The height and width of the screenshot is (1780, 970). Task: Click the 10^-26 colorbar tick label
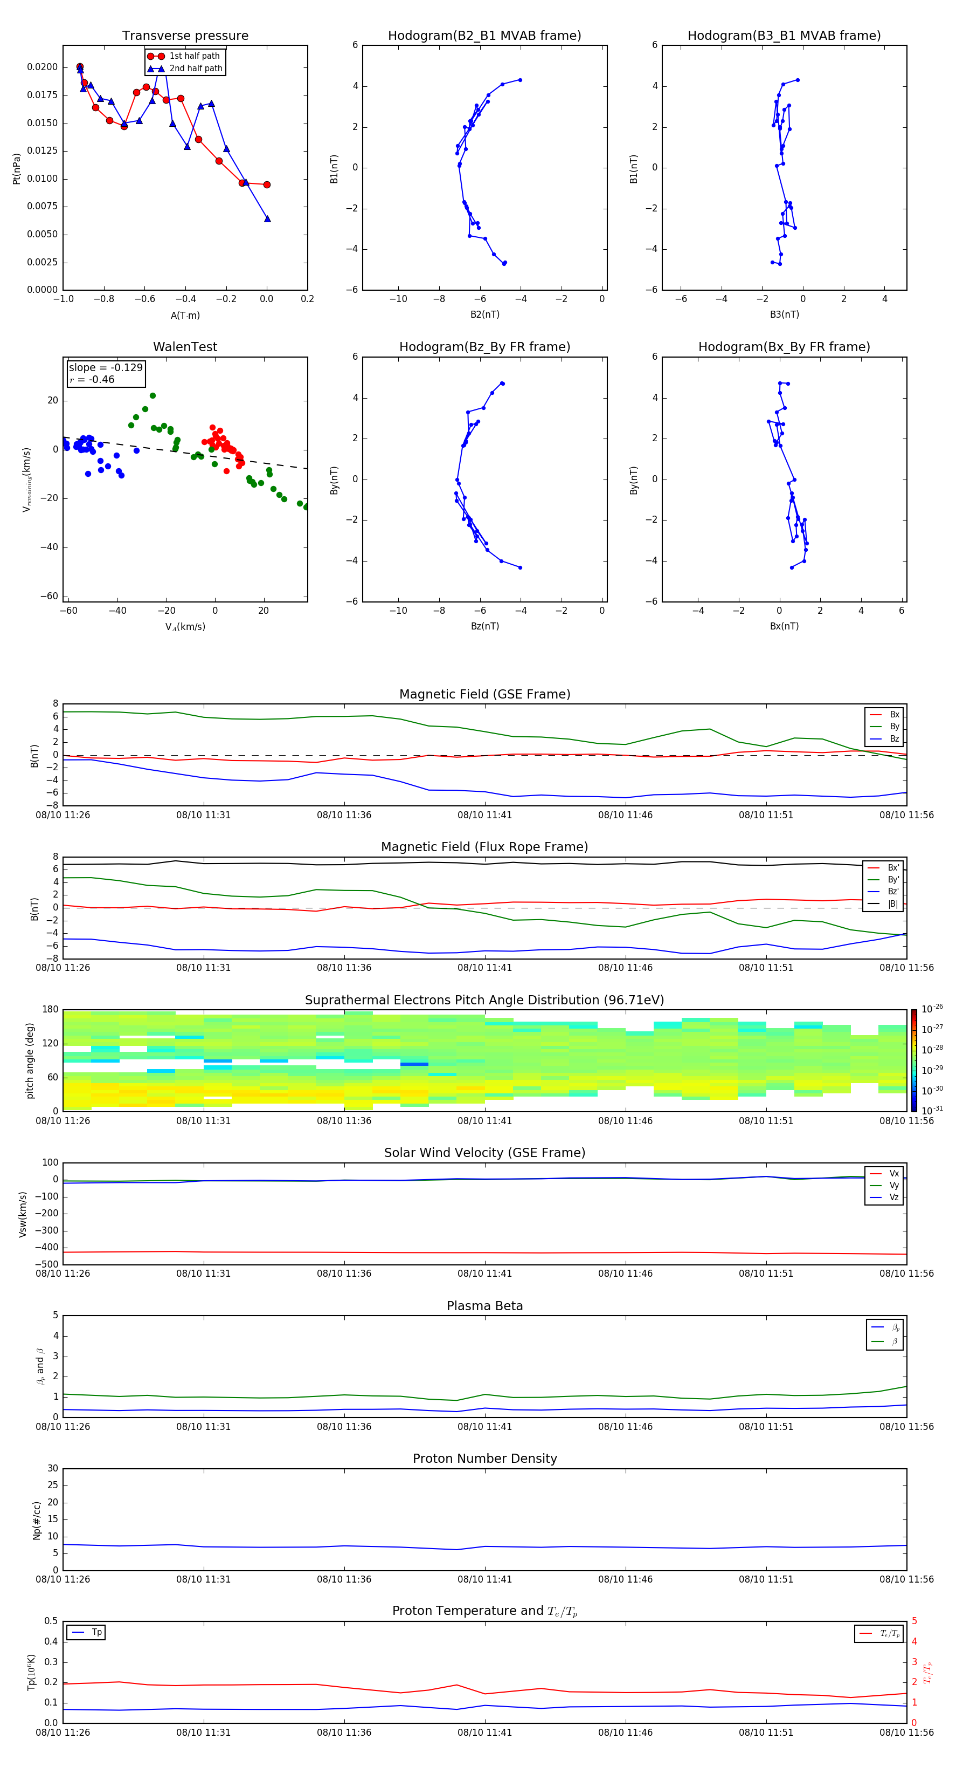pos(933,1009)
